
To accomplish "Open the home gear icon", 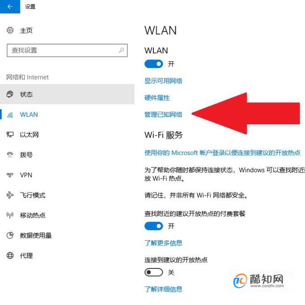I will [x=10, y=30].
